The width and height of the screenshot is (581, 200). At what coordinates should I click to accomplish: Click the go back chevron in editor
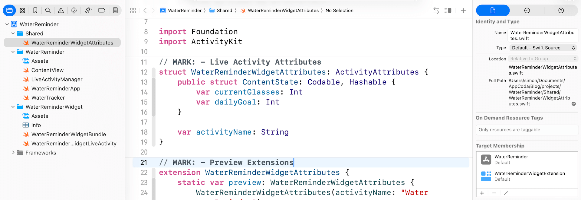145,11
